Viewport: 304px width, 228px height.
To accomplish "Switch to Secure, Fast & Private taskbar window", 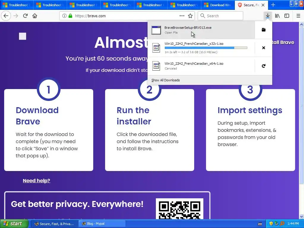I will coord(55,224).
